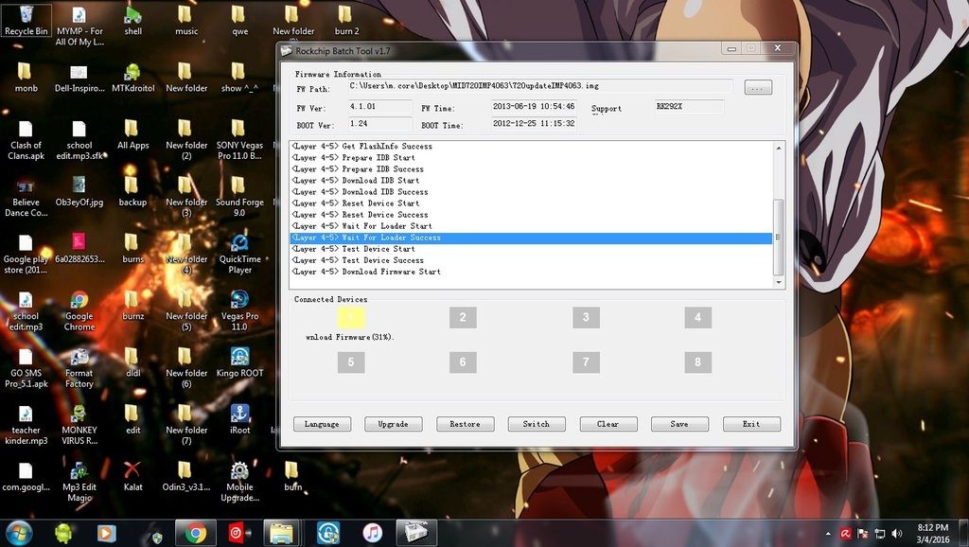Open the Recycle Bin desktop icon

pos(26,21)
